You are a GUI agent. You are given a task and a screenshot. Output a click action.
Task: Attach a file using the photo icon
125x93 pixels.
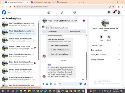pyautogui.click(x=47, y=84)
